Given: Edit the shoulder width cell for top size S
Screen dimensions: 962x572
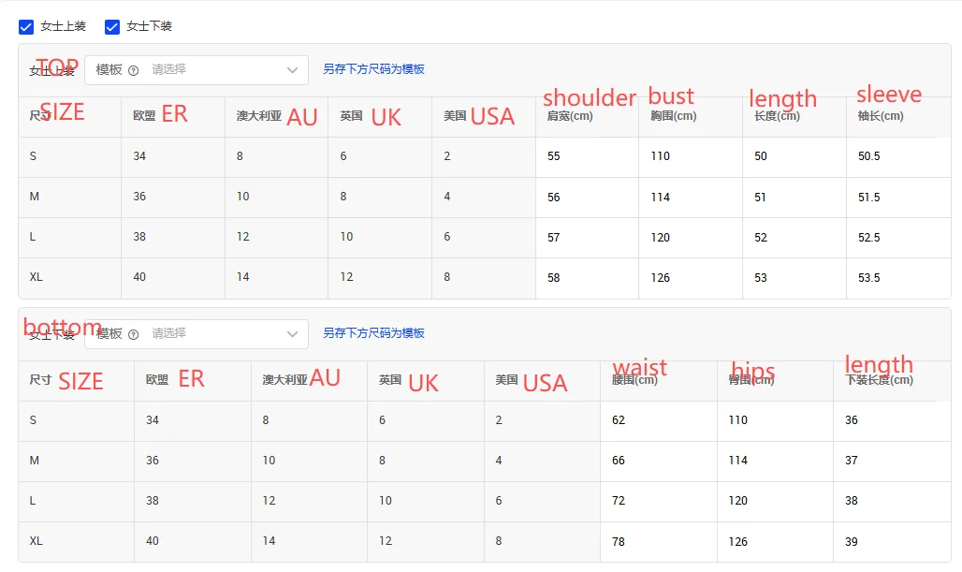Looking at the screenshot, I should (587, 156).
